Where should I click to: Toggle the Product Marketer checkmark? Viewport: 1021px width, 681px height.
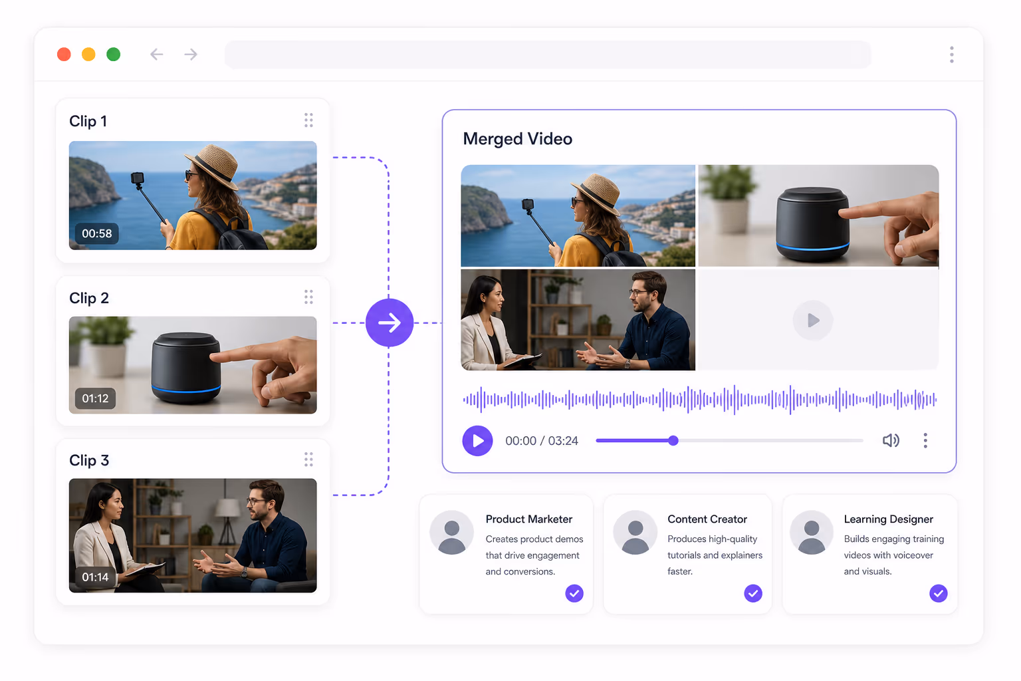(x=574, y=593)
